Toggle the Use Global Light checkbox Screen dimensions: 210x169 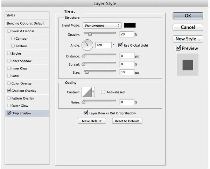click(120, 45)
